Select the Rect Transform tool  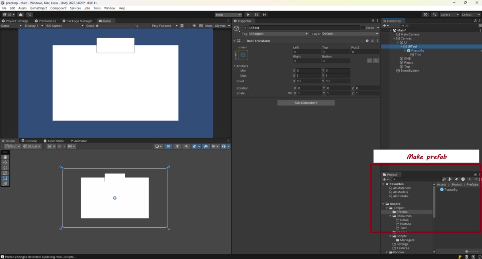pos(5,178)
